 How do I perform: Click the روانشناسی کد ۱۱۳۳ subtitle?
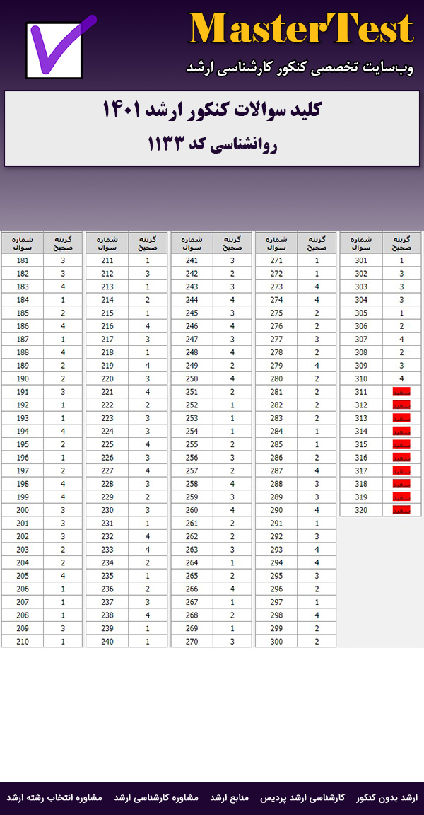click(x=212, y=144)
